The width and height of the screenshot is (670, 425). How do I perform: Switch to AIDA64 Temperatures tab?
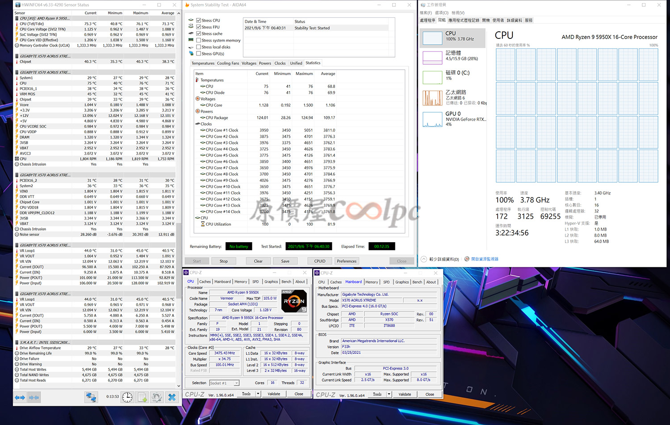203,63
